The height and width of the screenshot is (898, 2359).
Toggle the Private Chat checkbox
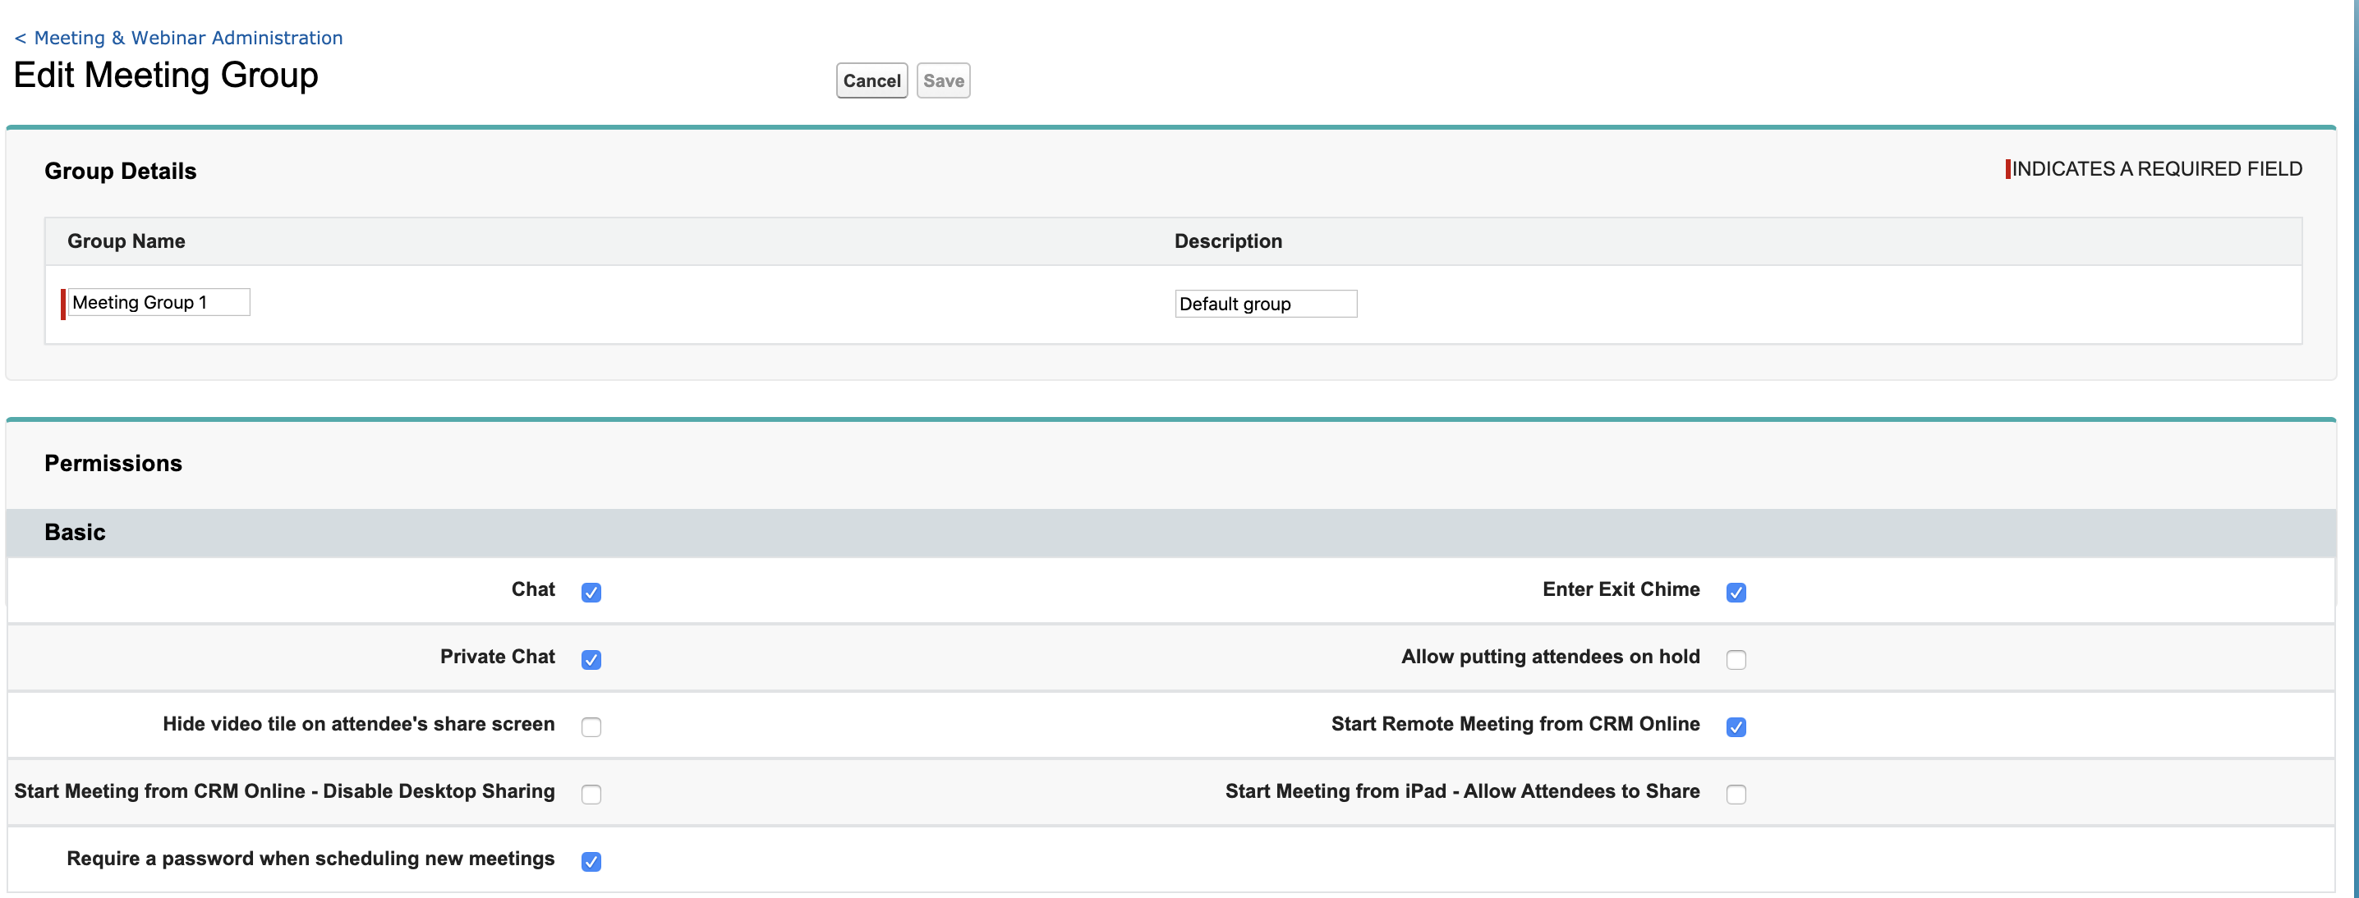tap(591, 659)
